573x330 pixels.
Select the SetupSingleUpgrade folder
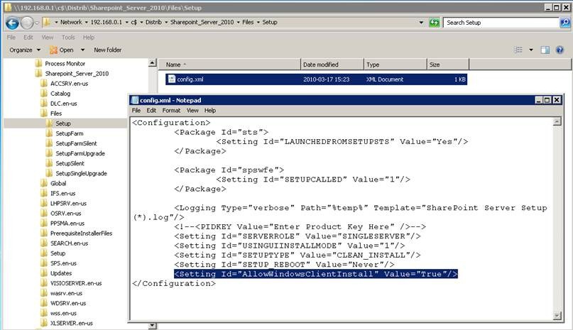[81, 173]
